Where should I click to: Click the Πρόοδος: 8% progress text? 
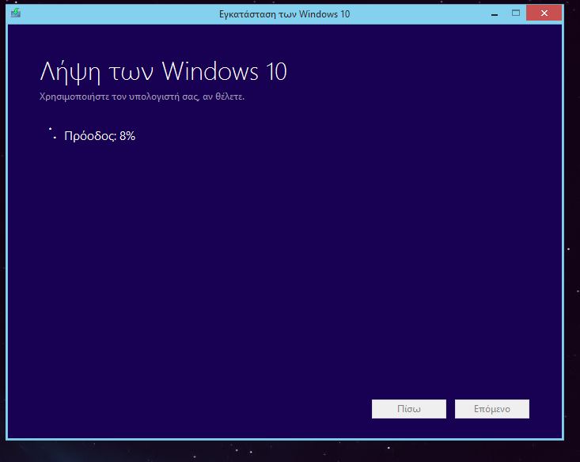[100, 136]
